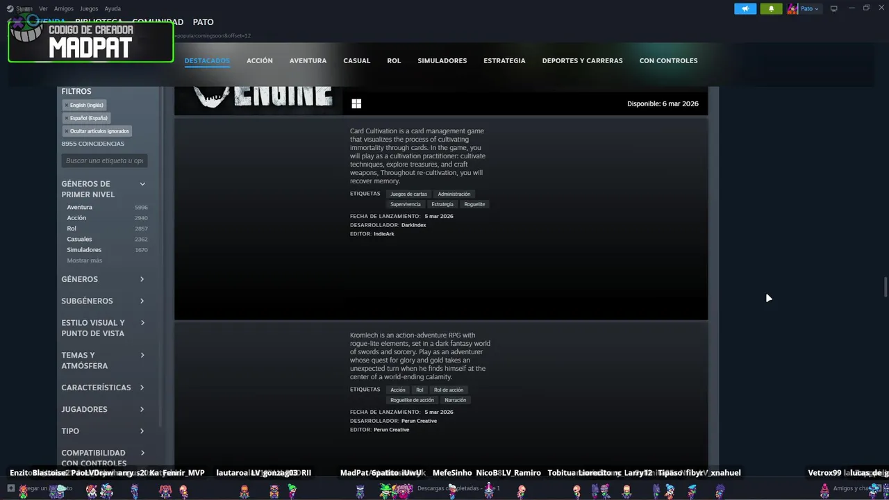
Task: Open the Steam announcements megaphone button
Action: tap(745, 9)
